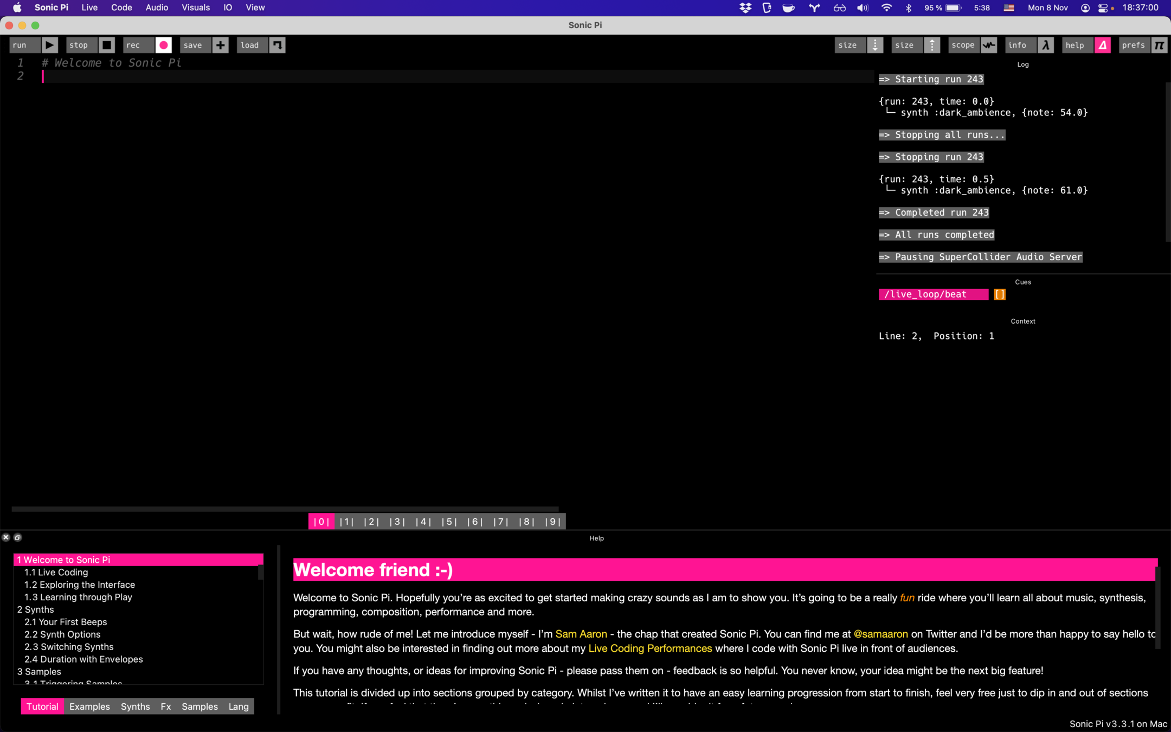The height and width of the screenshot is (732, 1171).
Task: Switch to buffer |5| tab
Action: [449, 522]
